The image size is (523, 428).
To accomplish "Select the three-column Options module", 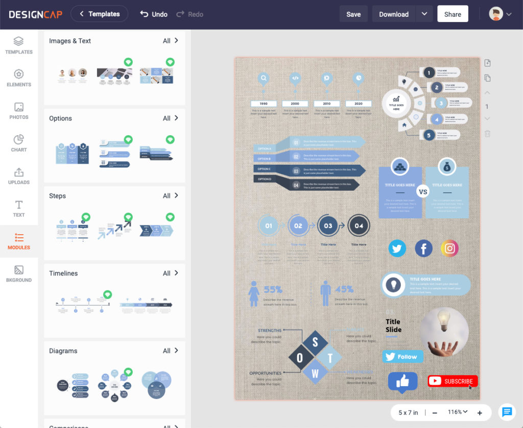I will tap(73, 154).
